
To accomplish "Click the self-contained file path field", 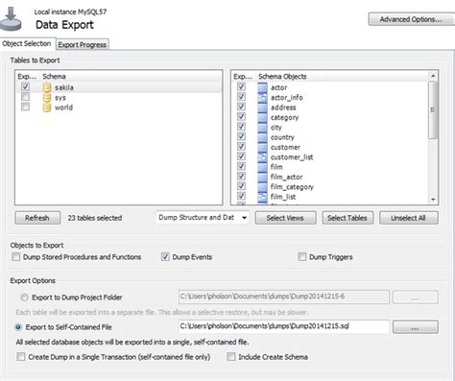I will pos(284,326).
